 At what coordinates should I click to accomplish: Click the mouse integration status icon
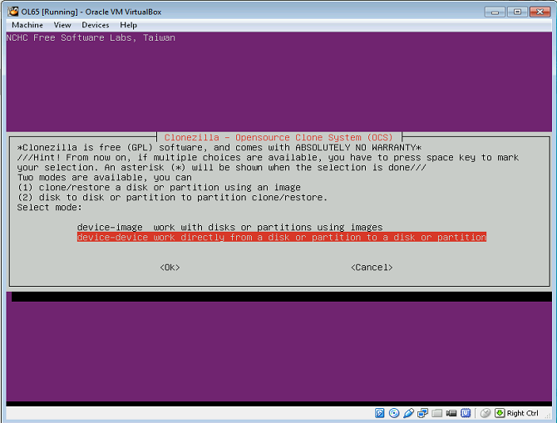[486, 413]
